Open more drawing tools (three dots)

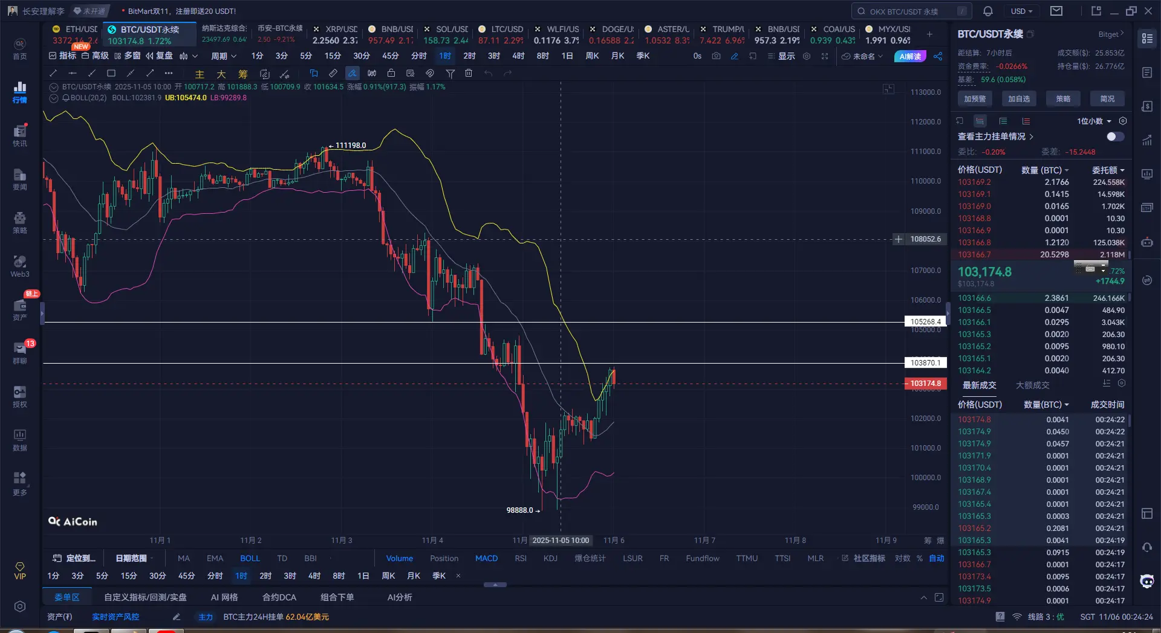169,74
